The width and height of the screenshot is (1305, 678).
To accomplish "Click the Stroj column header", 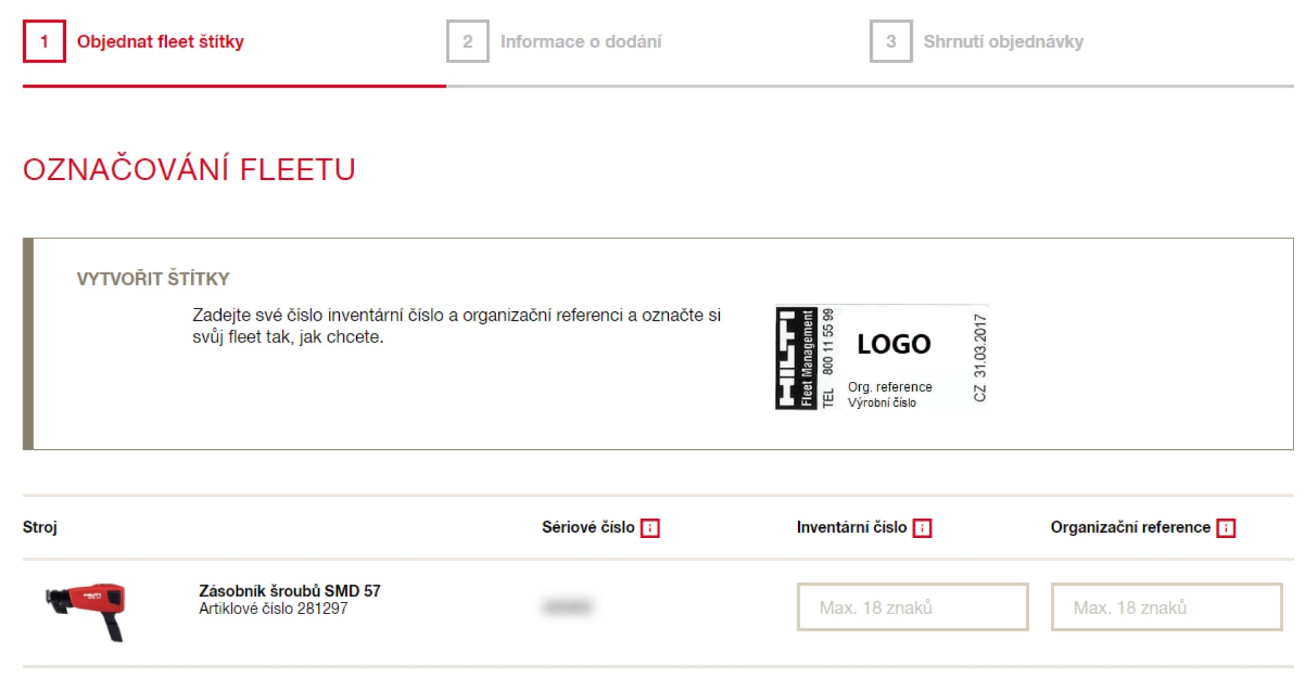I will point(40,527).
